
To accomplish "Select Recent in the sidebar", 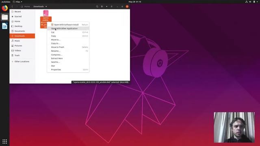I will [x=22, y=12].
